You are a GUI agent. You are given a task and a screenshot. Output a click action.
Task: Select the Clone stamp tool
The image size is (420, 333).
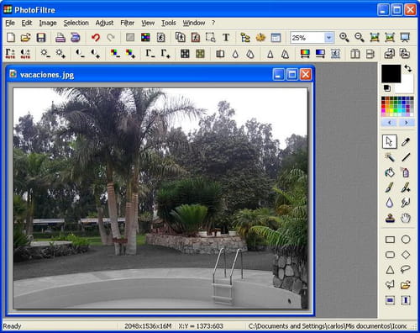pos(390,218)
